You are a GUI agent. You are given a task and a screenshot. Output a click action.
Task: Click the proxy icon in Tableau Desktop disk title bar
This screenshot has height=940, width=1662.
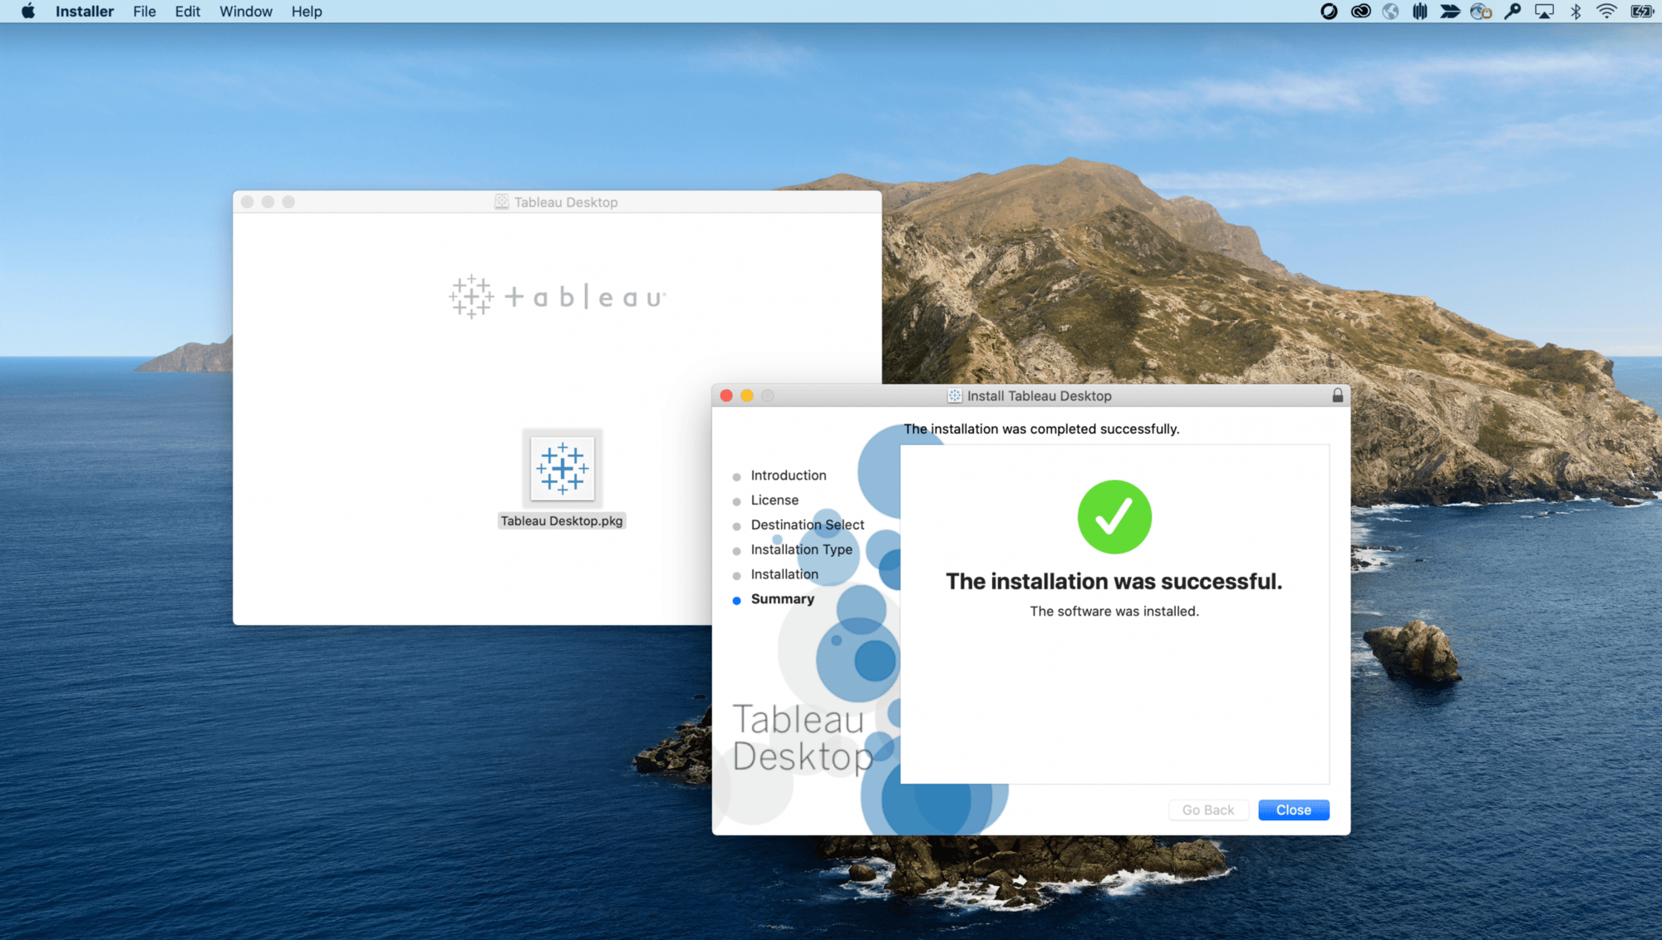(501, 202)
